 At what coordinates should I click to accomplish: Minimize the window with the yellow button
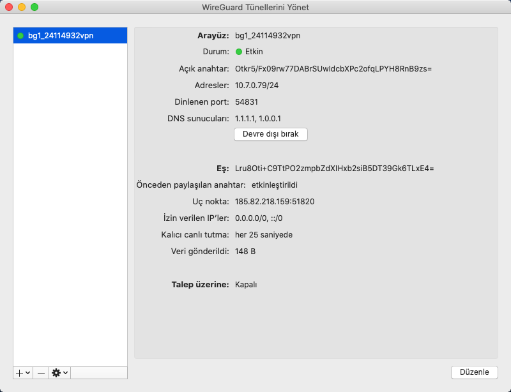pyautogui.click(x=22, y=7)
